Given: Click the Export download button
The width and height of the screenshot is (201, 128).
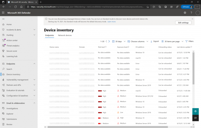Looking at the screenshot, I should (154, 41).
